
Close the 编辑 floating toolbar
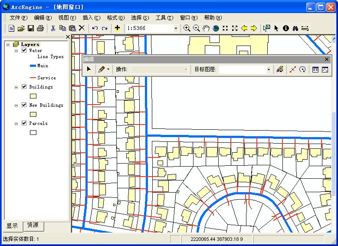pyautogui.click(x=327, y=59)
